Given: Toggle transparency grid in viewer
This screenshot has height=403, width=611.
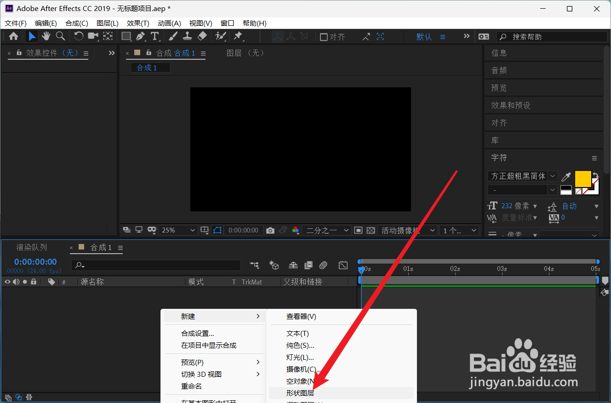Looking at the screenshot, I should (x=371, y=230).
